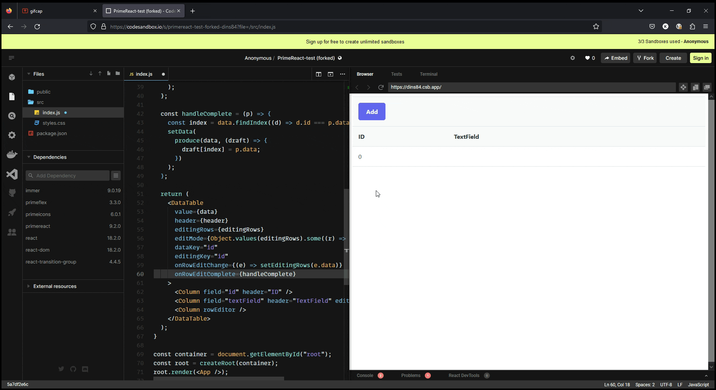Refresh the preview with the reload icon
716x390 pixels.
[381, 87]
